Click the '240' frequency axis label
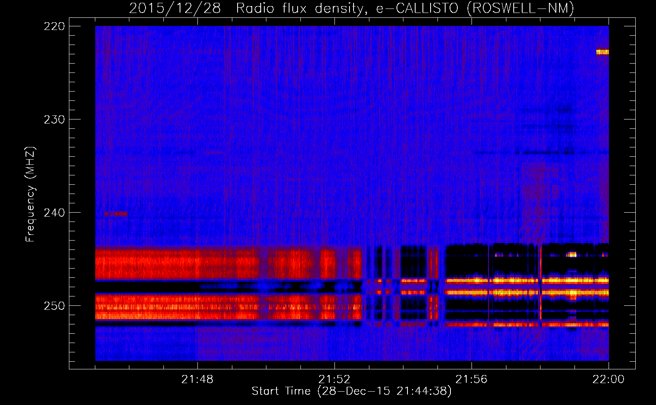 [x=54, y=213]
